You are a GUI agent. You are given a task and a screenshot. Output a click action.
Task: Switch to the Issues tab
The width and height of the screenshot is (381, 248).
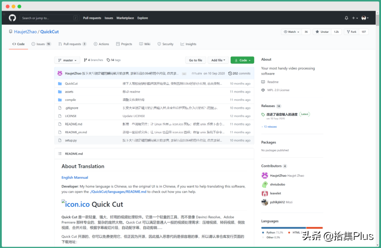pyautogui.click(x=41, y=44)
